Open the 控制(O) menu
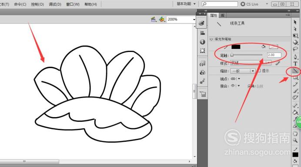 37,4
